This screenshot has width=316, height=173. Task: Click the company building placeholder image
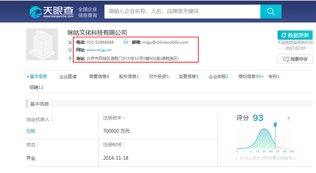[x=42, y=44]
